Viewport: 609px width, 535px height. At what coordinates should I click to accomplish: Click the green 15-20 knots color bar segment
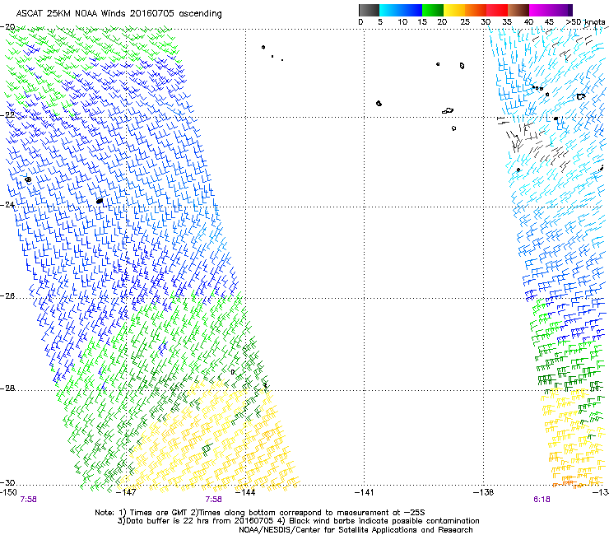click(433, 10)
